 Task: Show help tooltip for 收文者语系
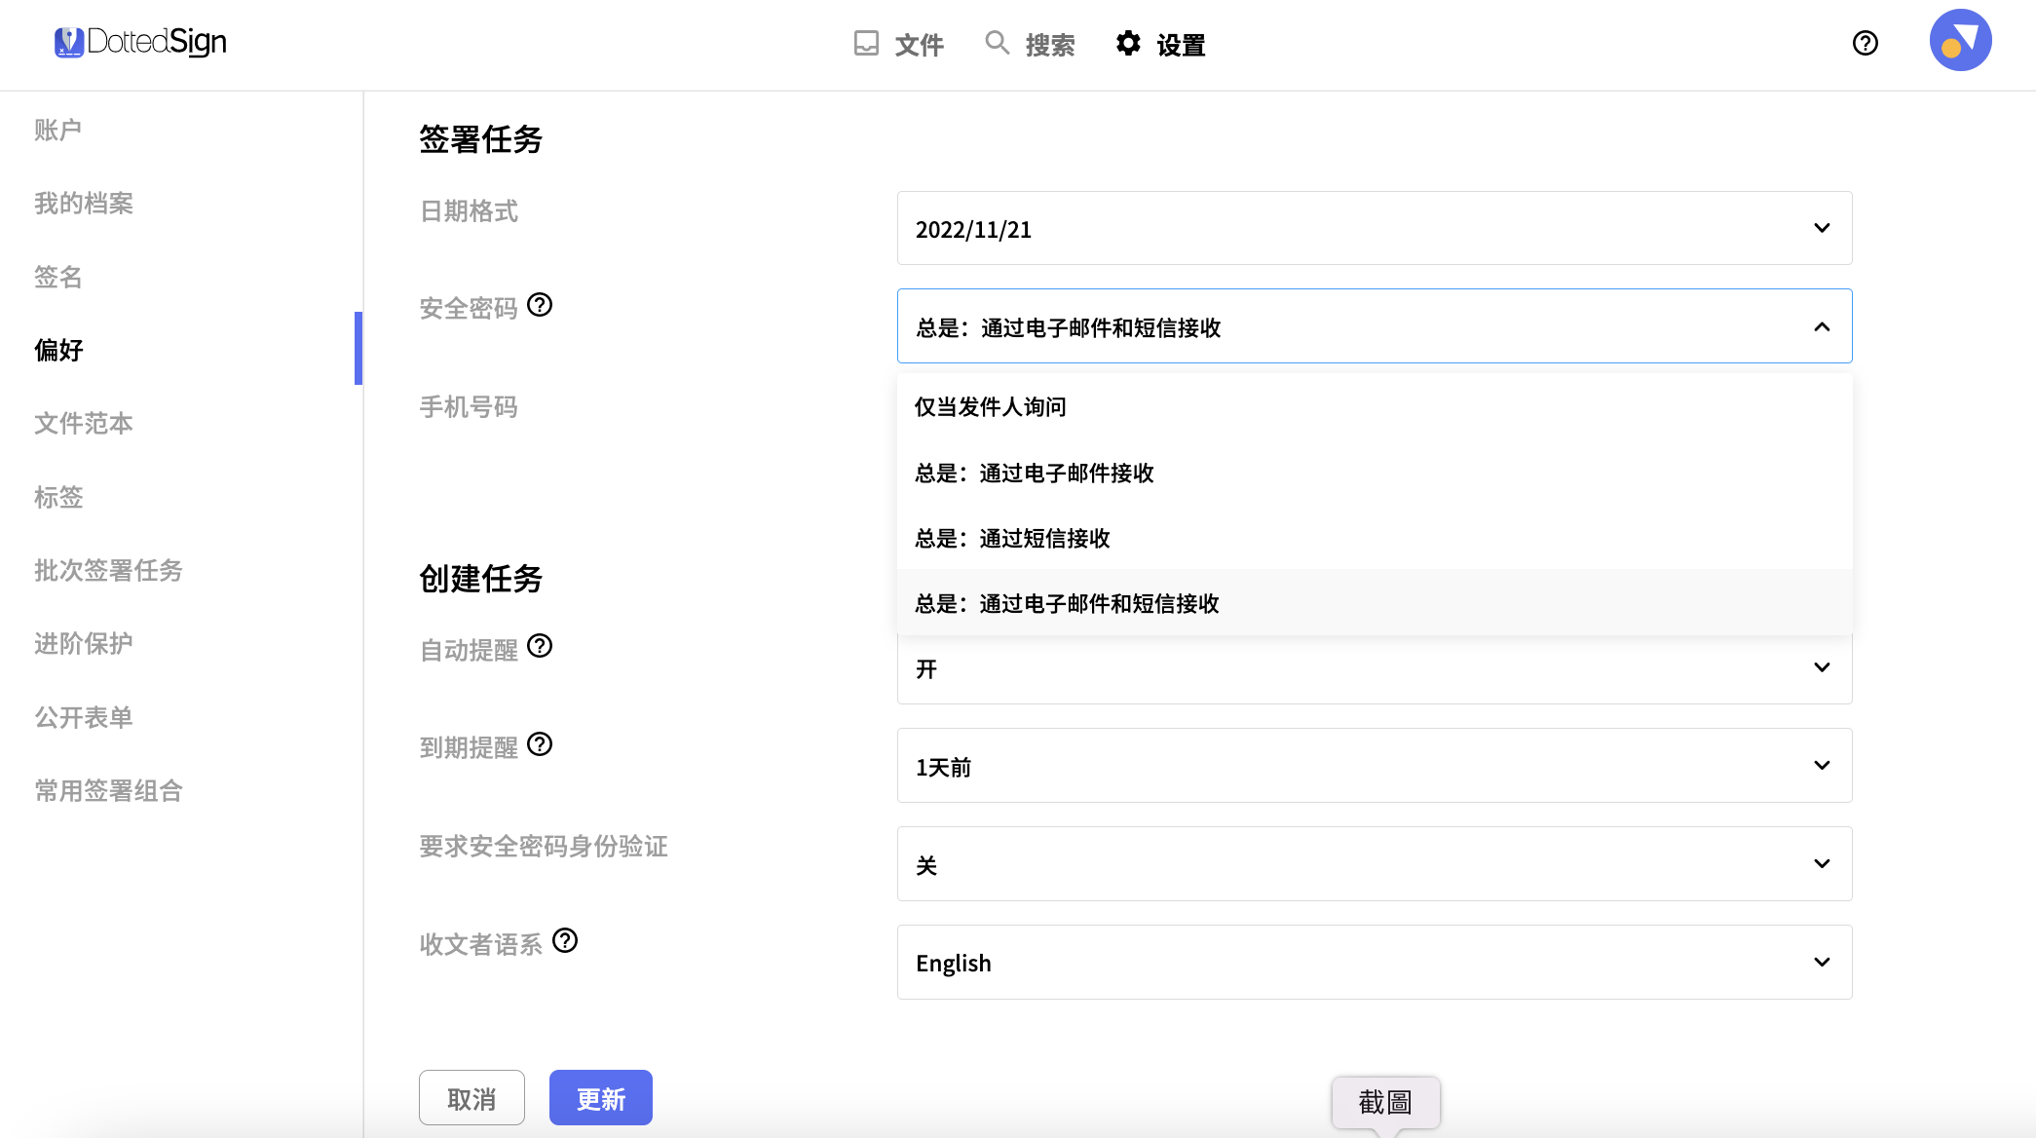pyautogui.click(x=565, y=940)
